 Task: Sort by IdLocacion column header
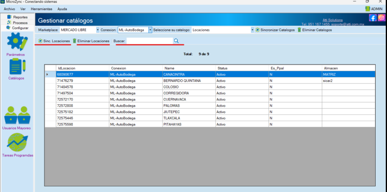[82, 68]
